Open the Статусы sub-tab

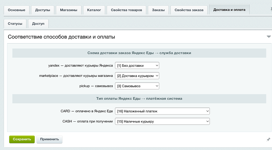(15, 24)
